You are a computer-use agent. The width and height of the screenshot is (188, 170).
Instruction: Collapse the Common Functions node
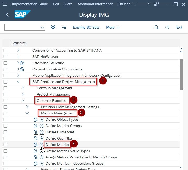[x=23, y=101]
